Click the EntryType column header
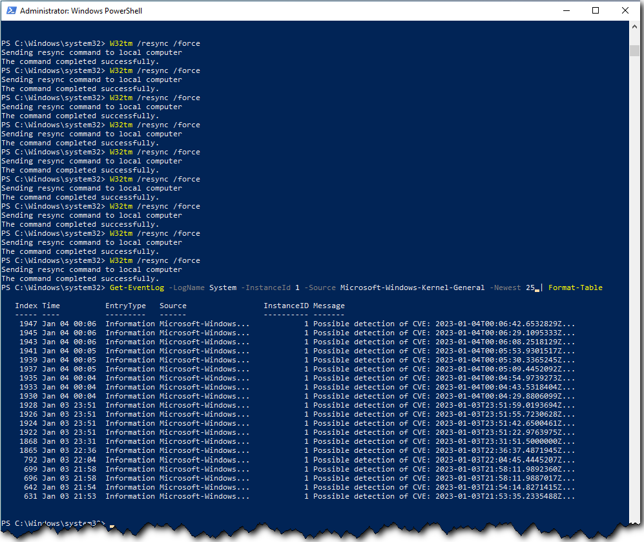644x542 pixels. (126, 306)
